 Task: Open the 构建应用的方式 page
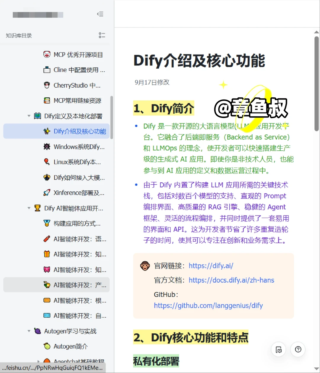click(78, 224)
